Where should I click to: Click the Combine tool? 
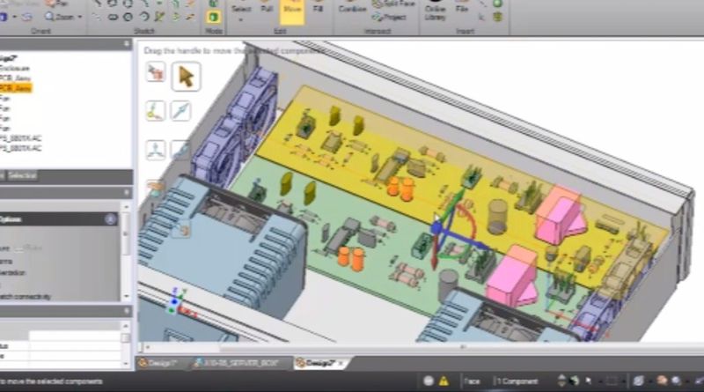353,8
